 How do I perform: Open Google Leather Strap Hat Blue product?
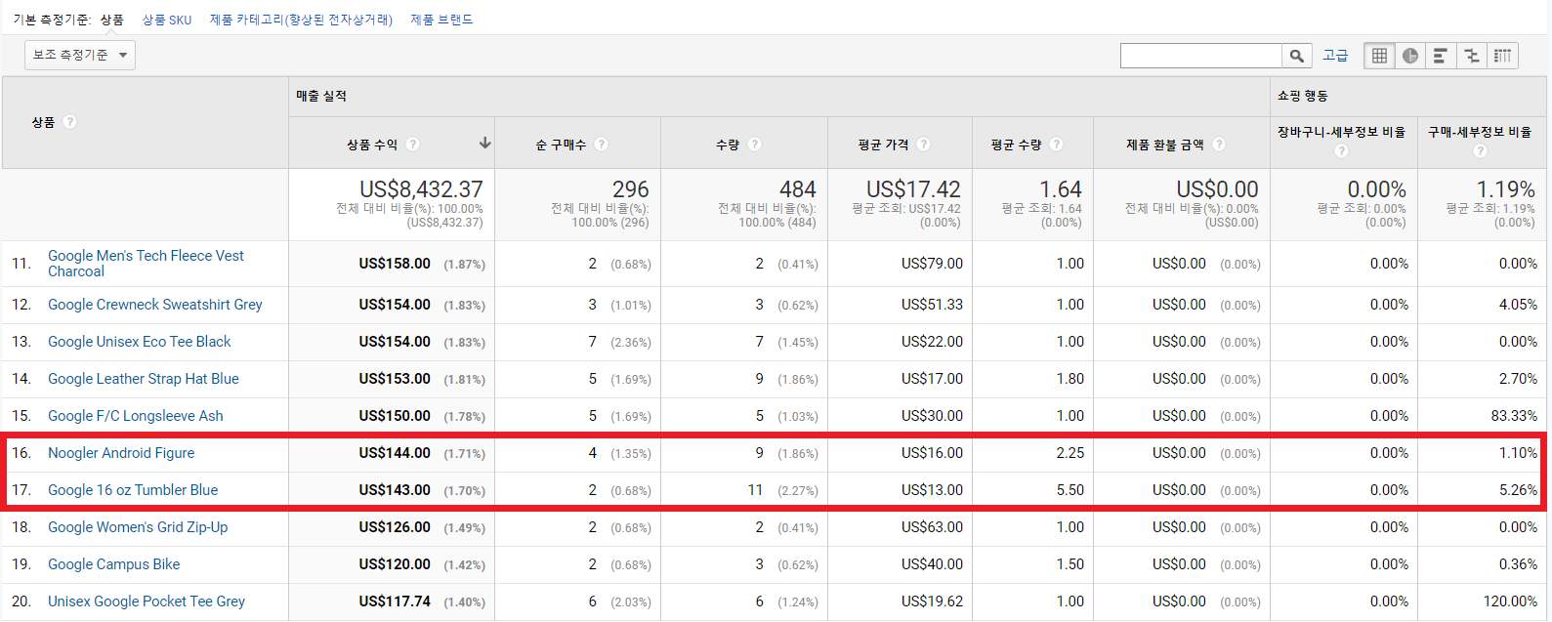[144, 379]
